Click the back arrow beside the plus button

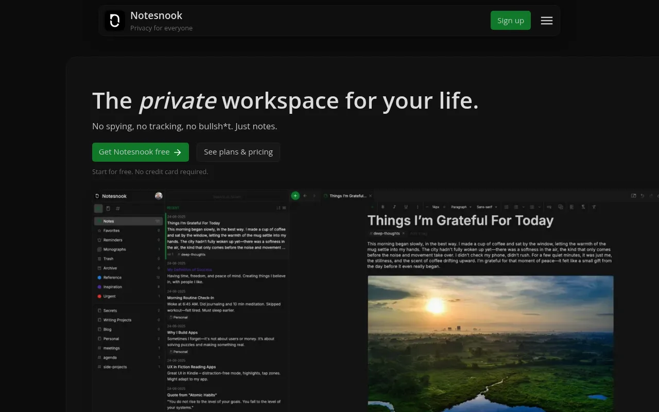[305, 196]
